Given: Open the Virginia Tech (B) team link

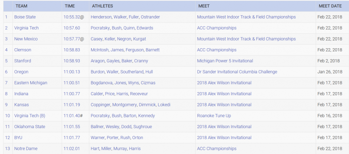Looking at the screenshot, I should point(30,116).
